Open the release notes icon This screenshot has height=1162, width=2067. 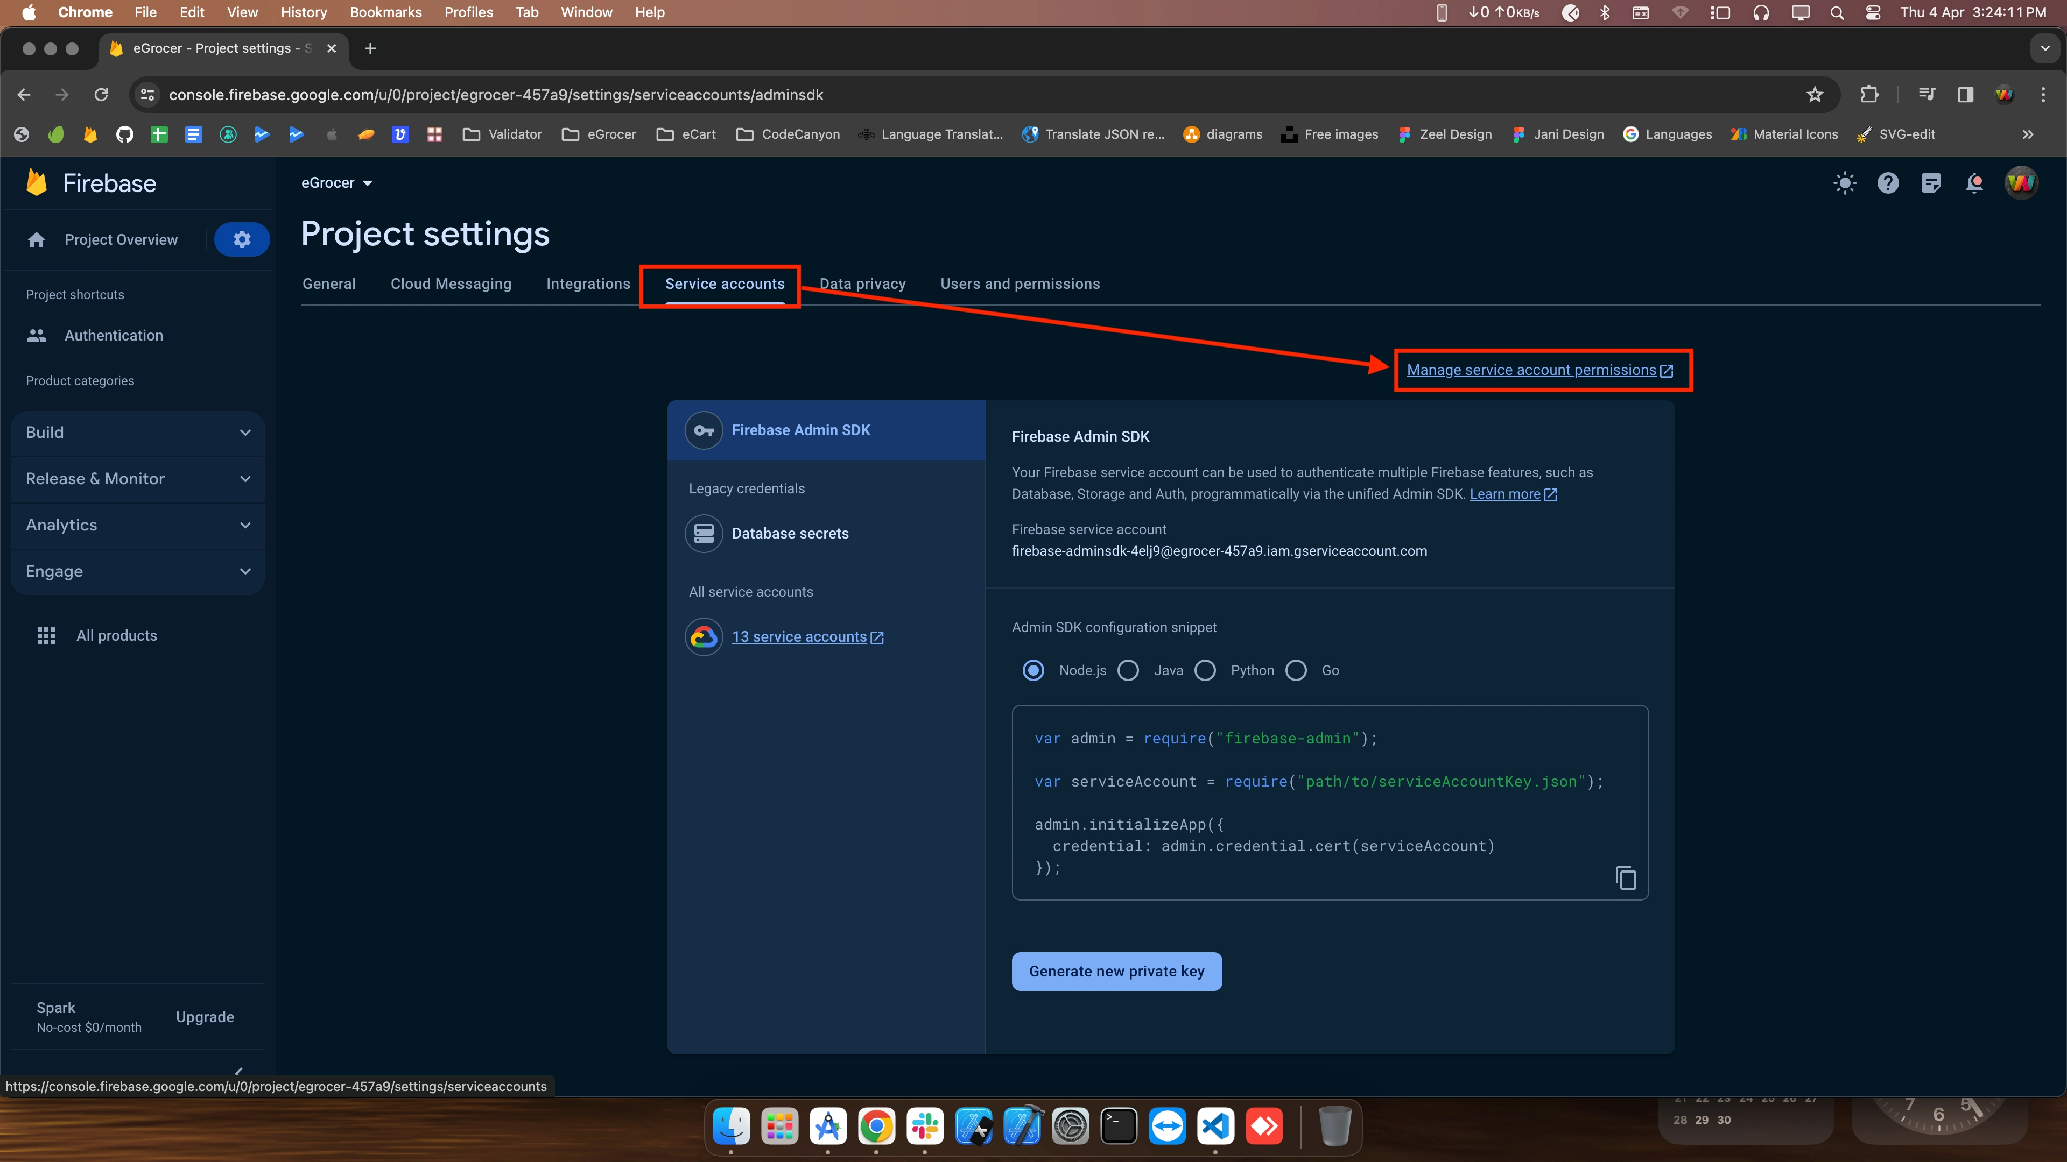click(x=1931, y=183)
